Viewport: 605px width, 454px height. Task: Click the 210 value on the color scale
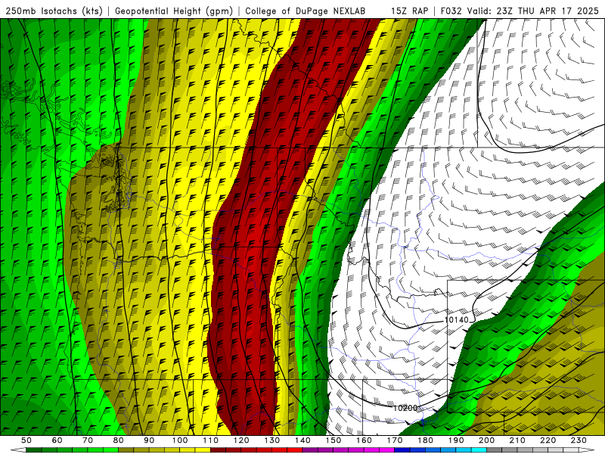coord(517,440)
